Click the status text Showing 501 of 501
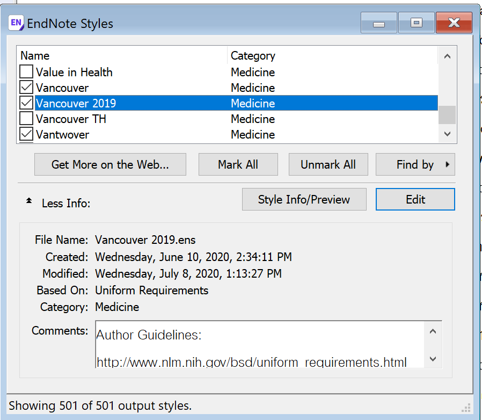The image size is (482, 420). click(100, 406)
